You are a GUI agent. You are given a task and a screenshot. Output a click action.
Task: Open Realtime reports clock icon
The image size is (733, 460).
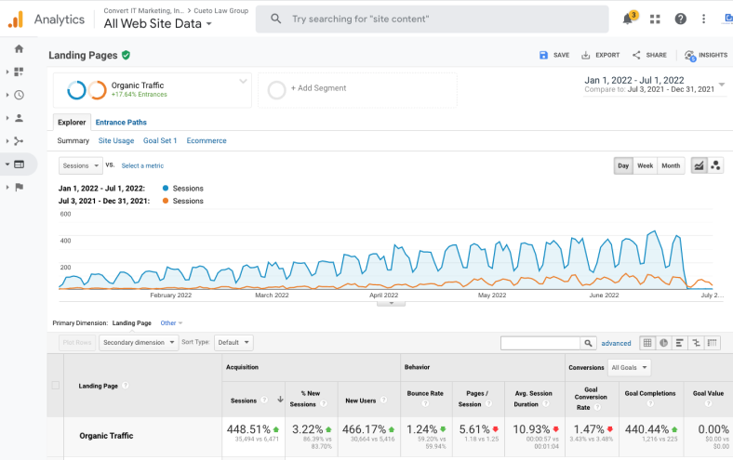tap(19, 95)
